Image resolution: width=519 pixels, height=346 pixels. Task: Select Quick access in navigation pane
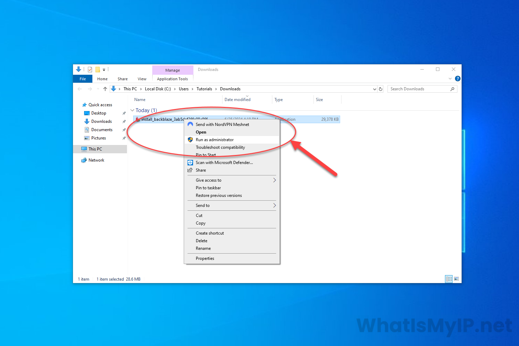(100, 105)
